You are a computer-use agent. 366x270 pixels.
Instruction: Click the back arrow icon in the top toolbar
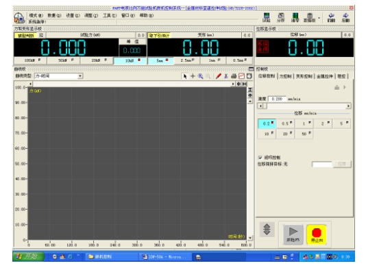[x=331, y=18]
